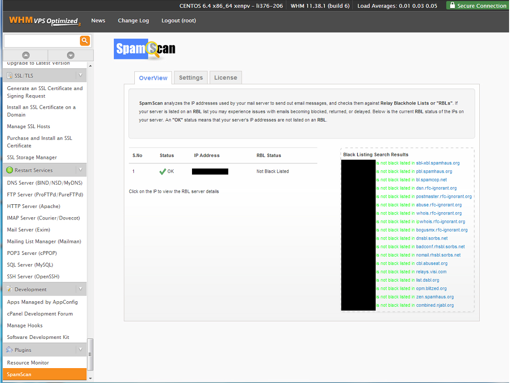Click the Restart Services green icon
Viewport: 510px width, 383px height.
coord(9,170)
